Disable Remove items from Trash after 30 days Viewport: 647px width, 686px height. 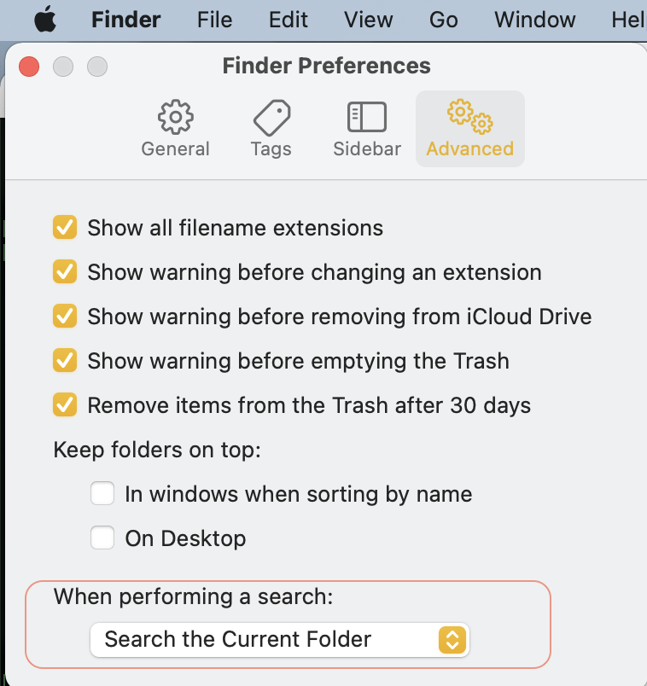(65, 405)
